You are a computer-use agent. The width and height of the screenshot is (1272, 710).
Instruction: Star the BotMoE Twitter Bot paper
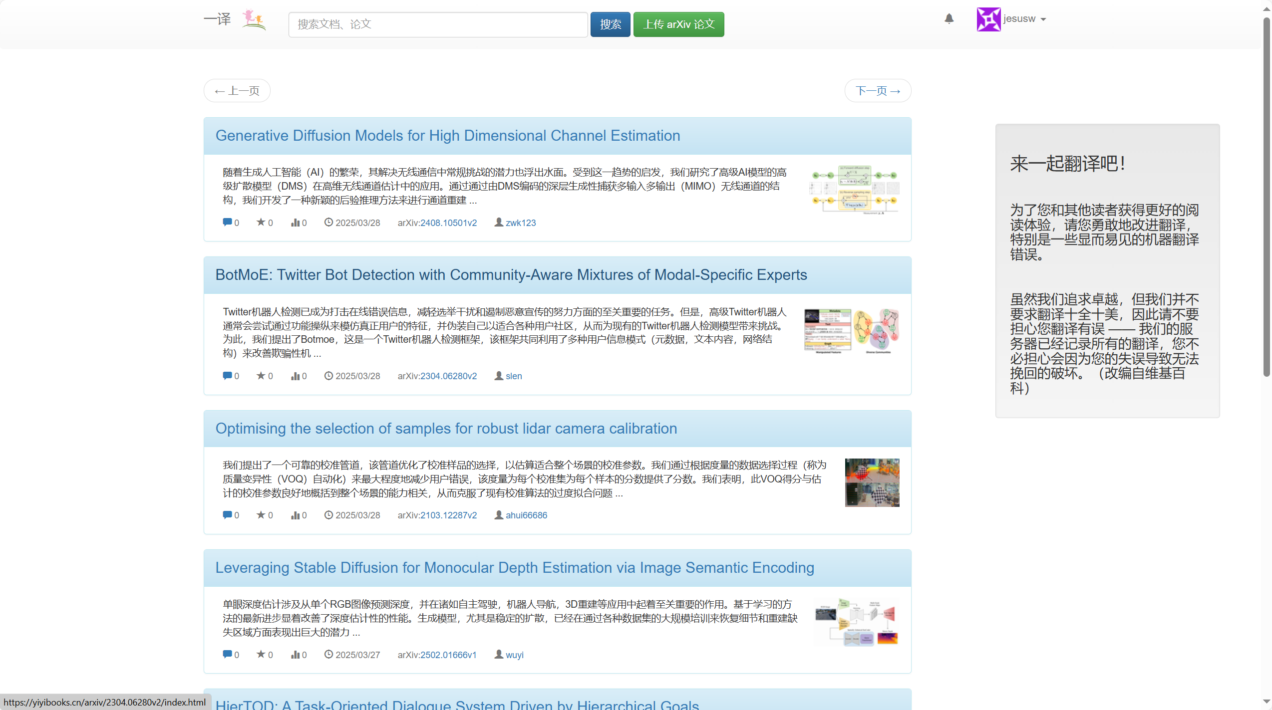tap(261, 376)
